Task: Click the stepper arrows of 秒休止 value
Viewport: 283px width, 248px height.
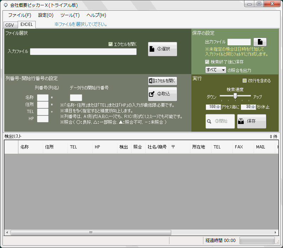Action: coord(254,107)
